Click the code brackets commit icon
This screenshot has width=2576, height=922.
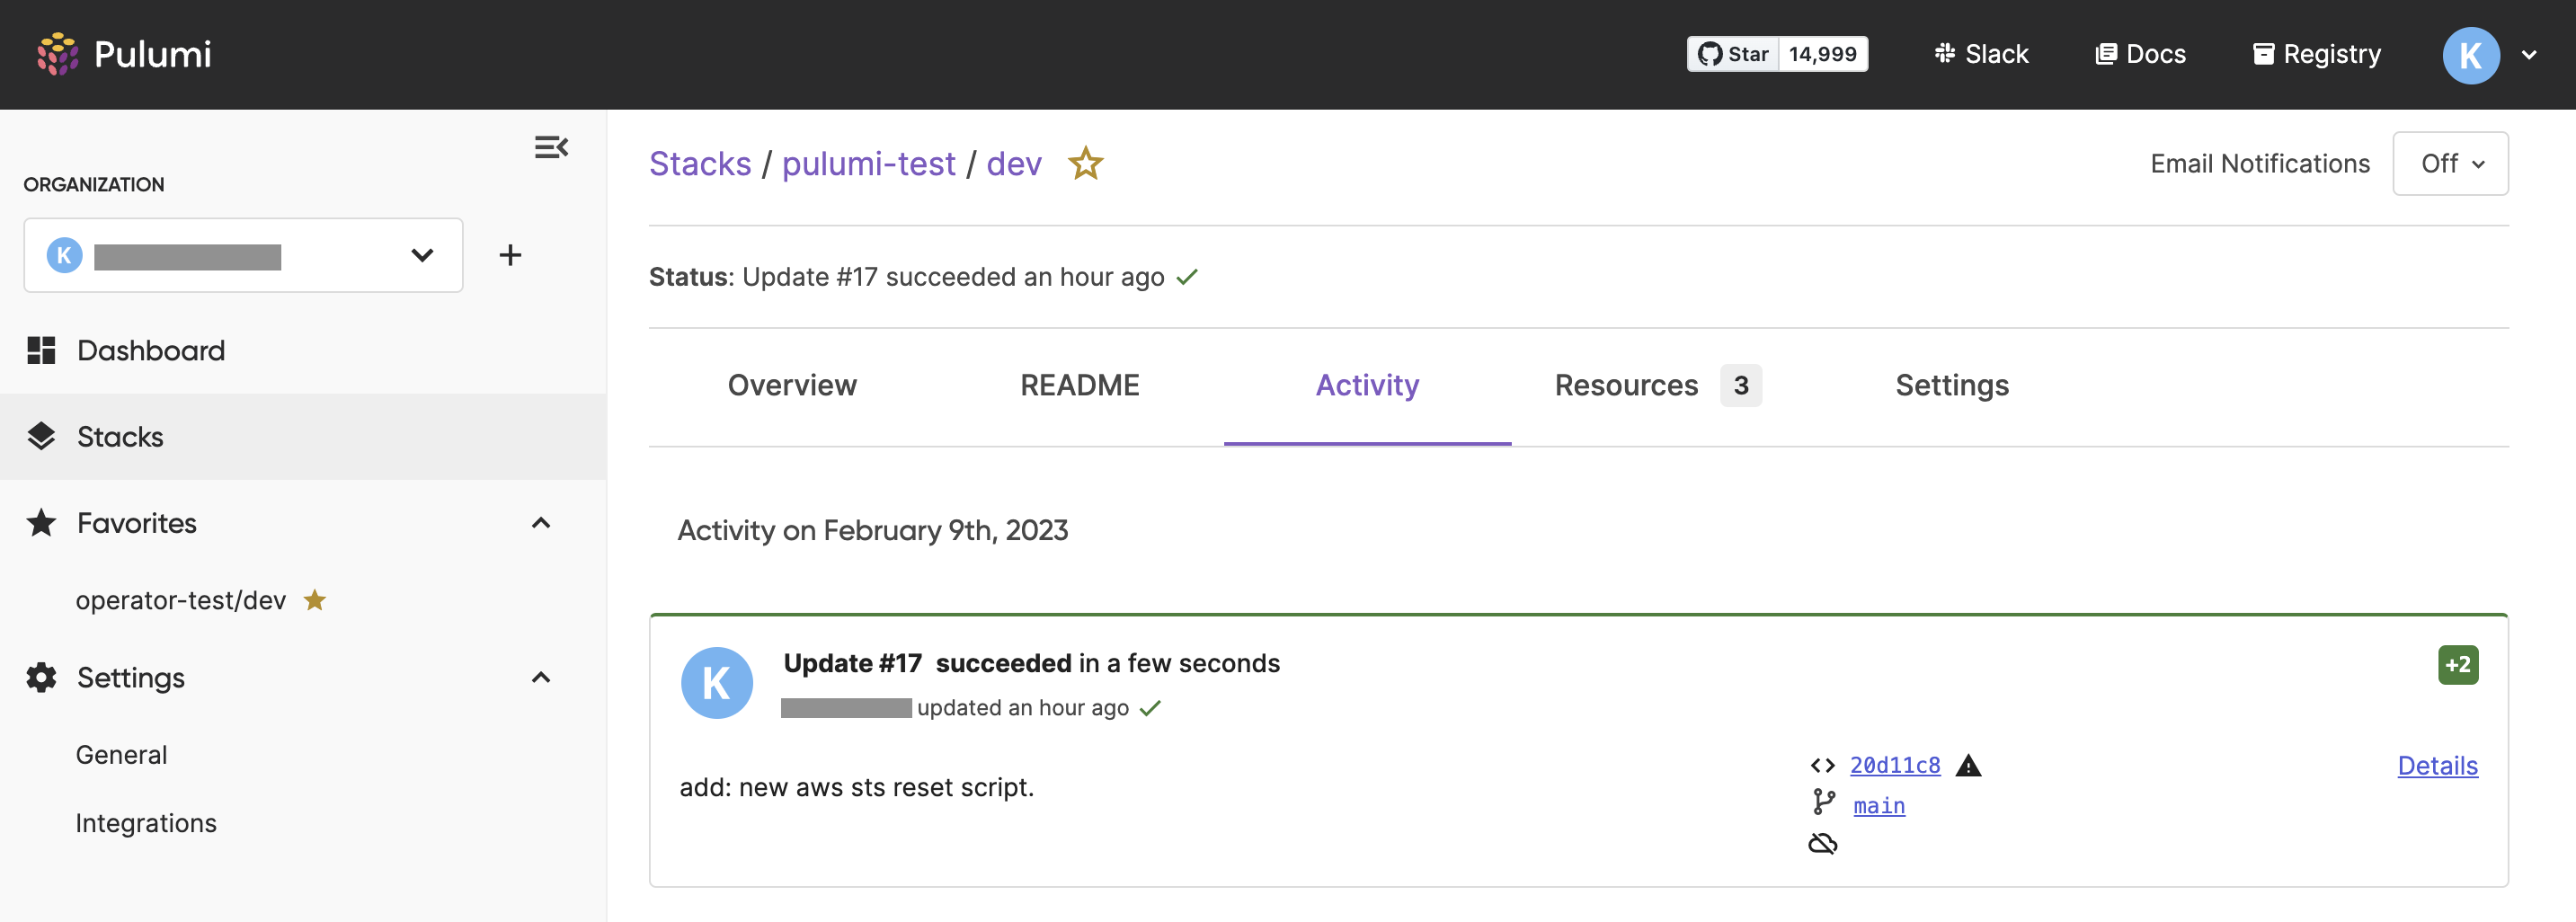tap(1823, 765)
